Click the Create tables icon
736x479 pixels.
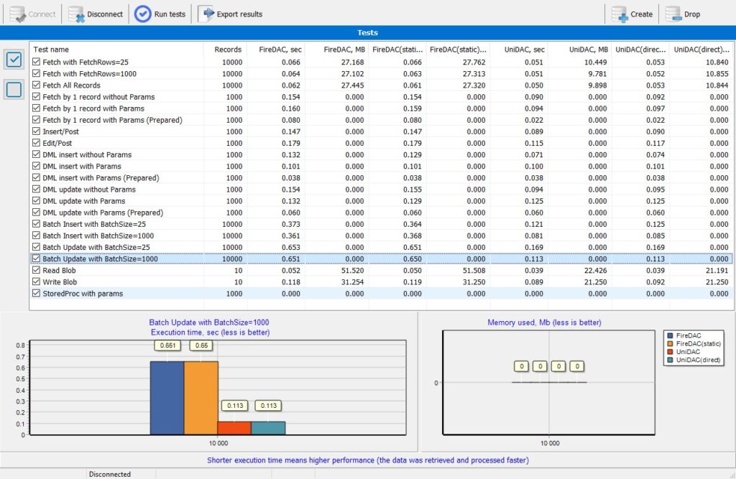619,14
